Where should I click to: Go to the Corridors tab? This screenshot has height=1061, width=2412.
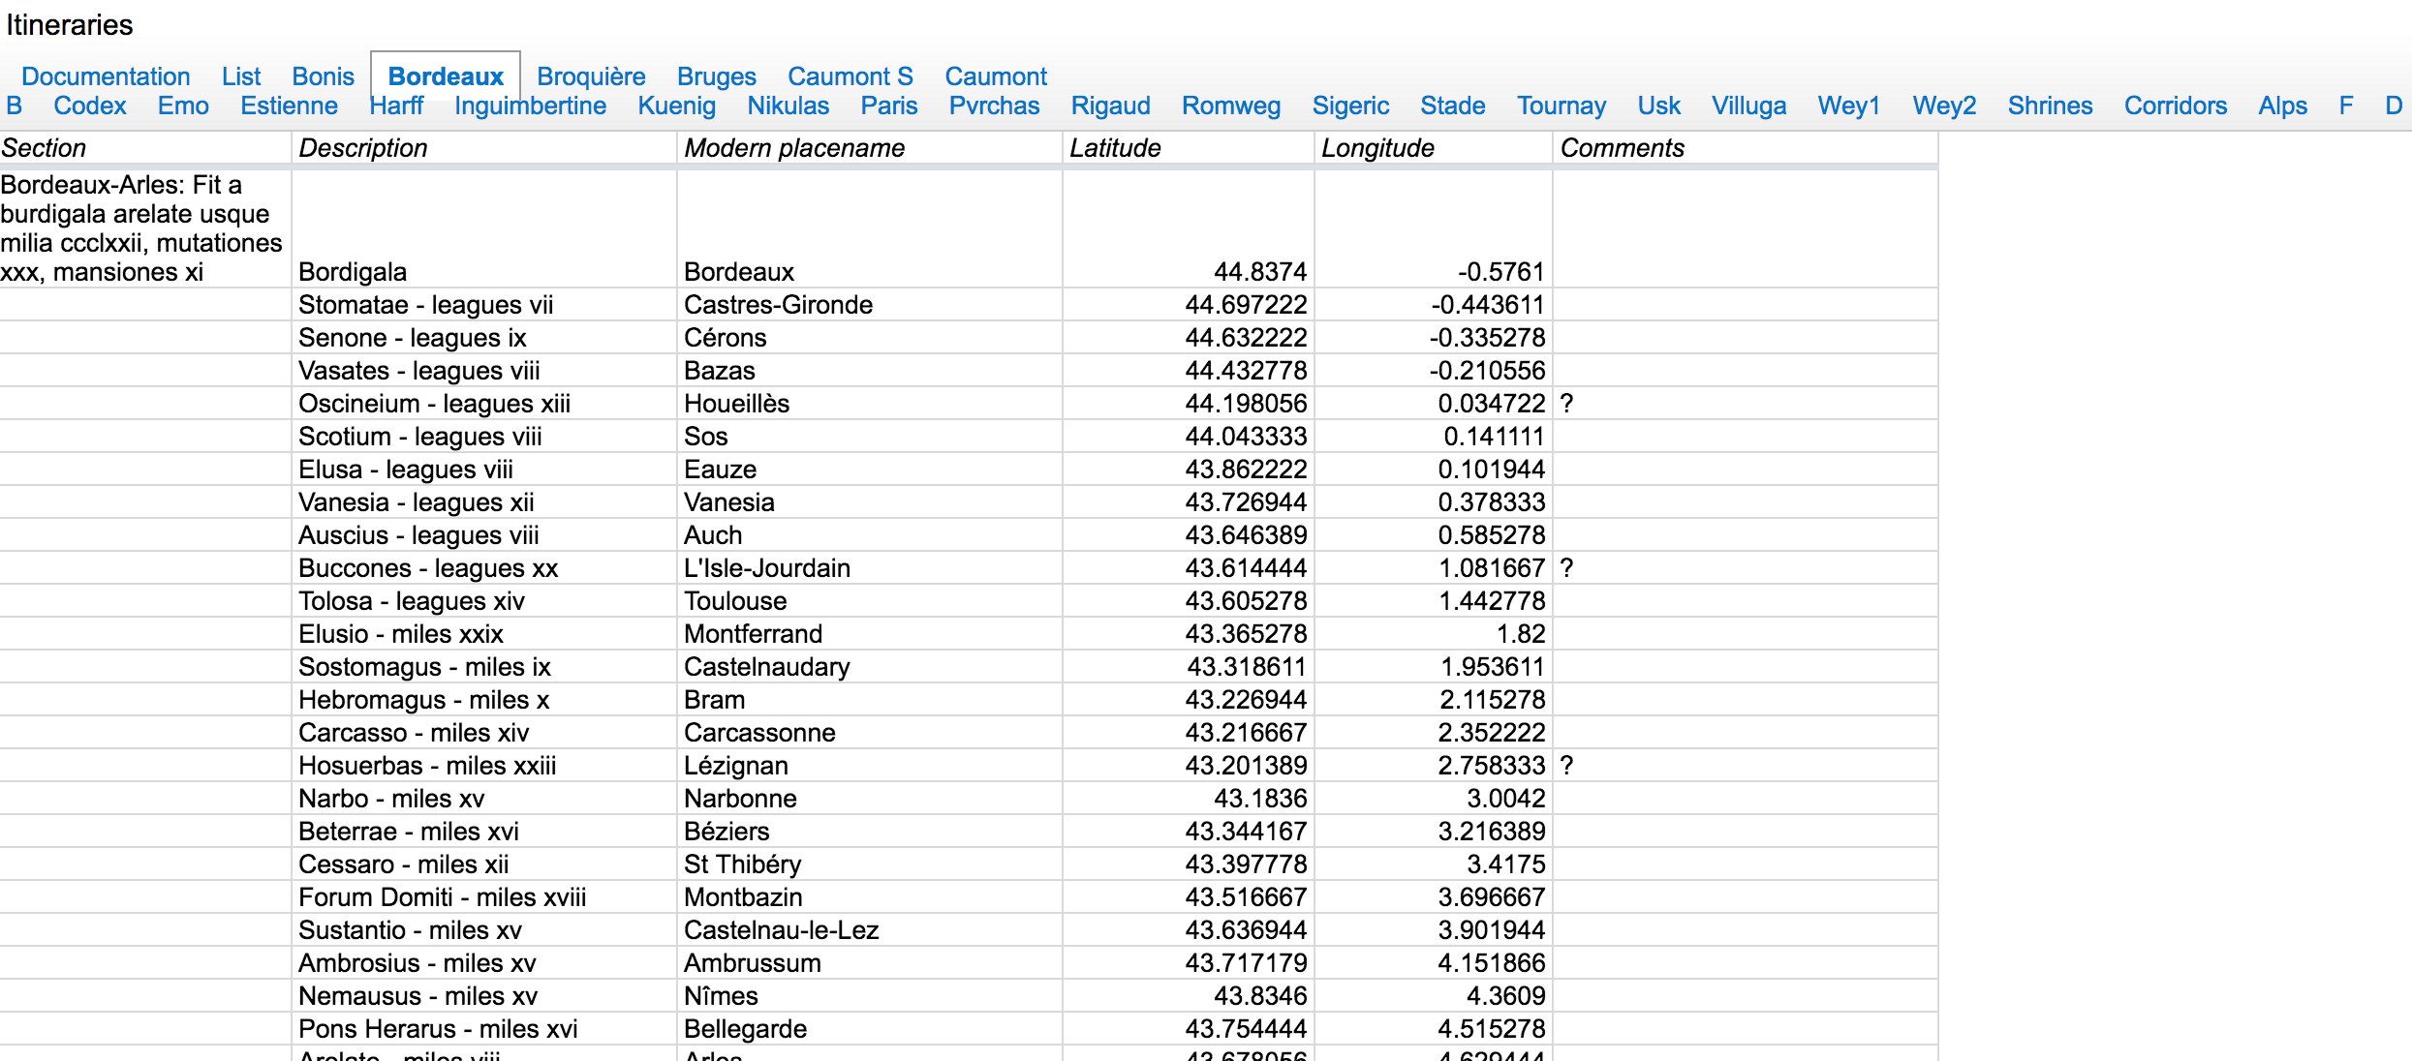pyautogui.click(x=2175, y=106)
